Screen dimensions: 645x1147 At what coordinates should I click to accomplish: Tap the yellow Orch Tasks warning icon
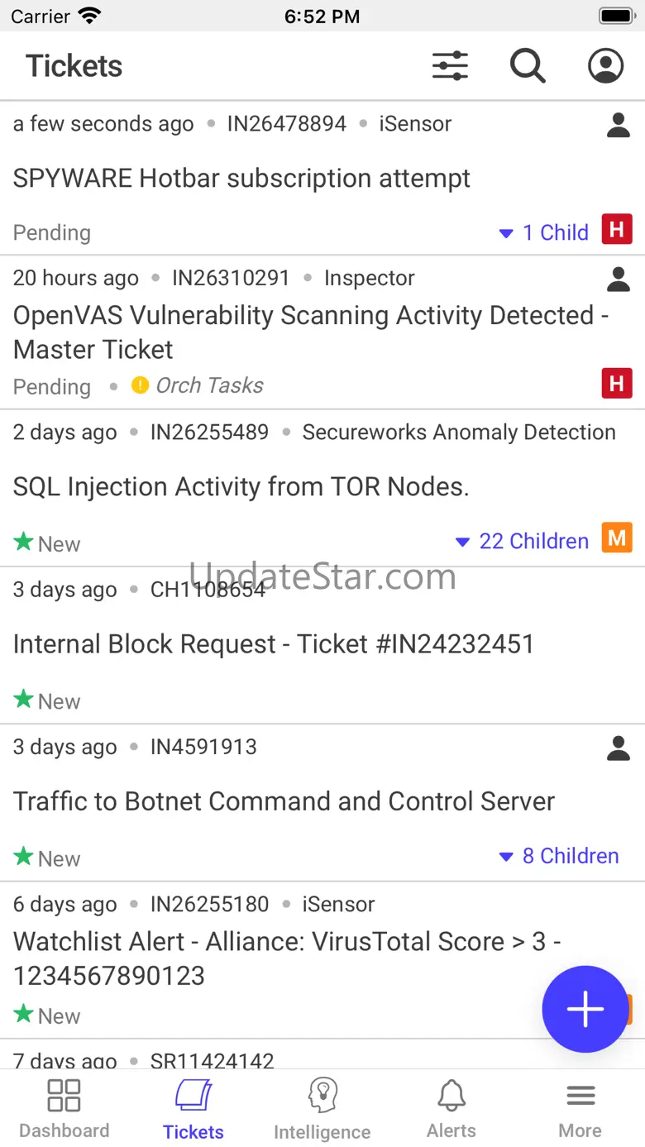pos(141,385)
